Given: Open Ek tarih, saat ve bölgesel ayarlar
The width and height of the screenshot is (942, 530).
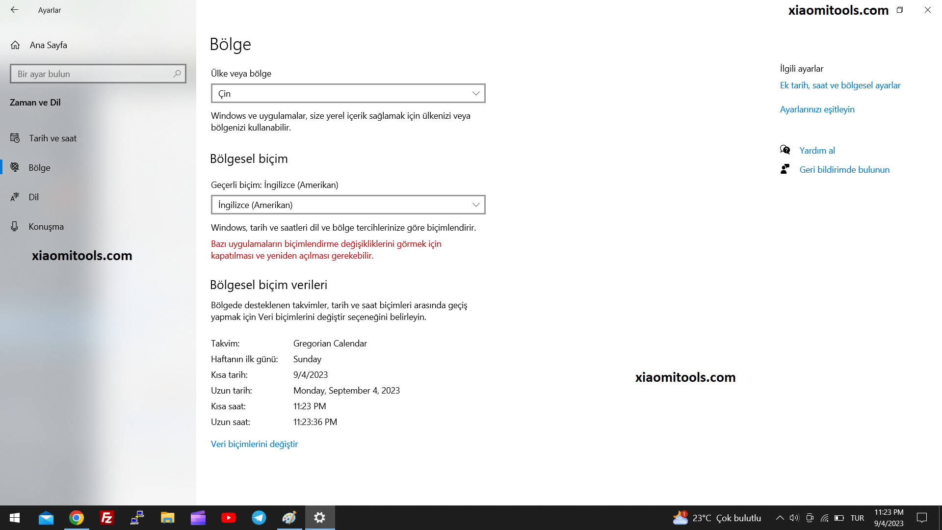Looking at the screenshot, I should tap(840, 85).
